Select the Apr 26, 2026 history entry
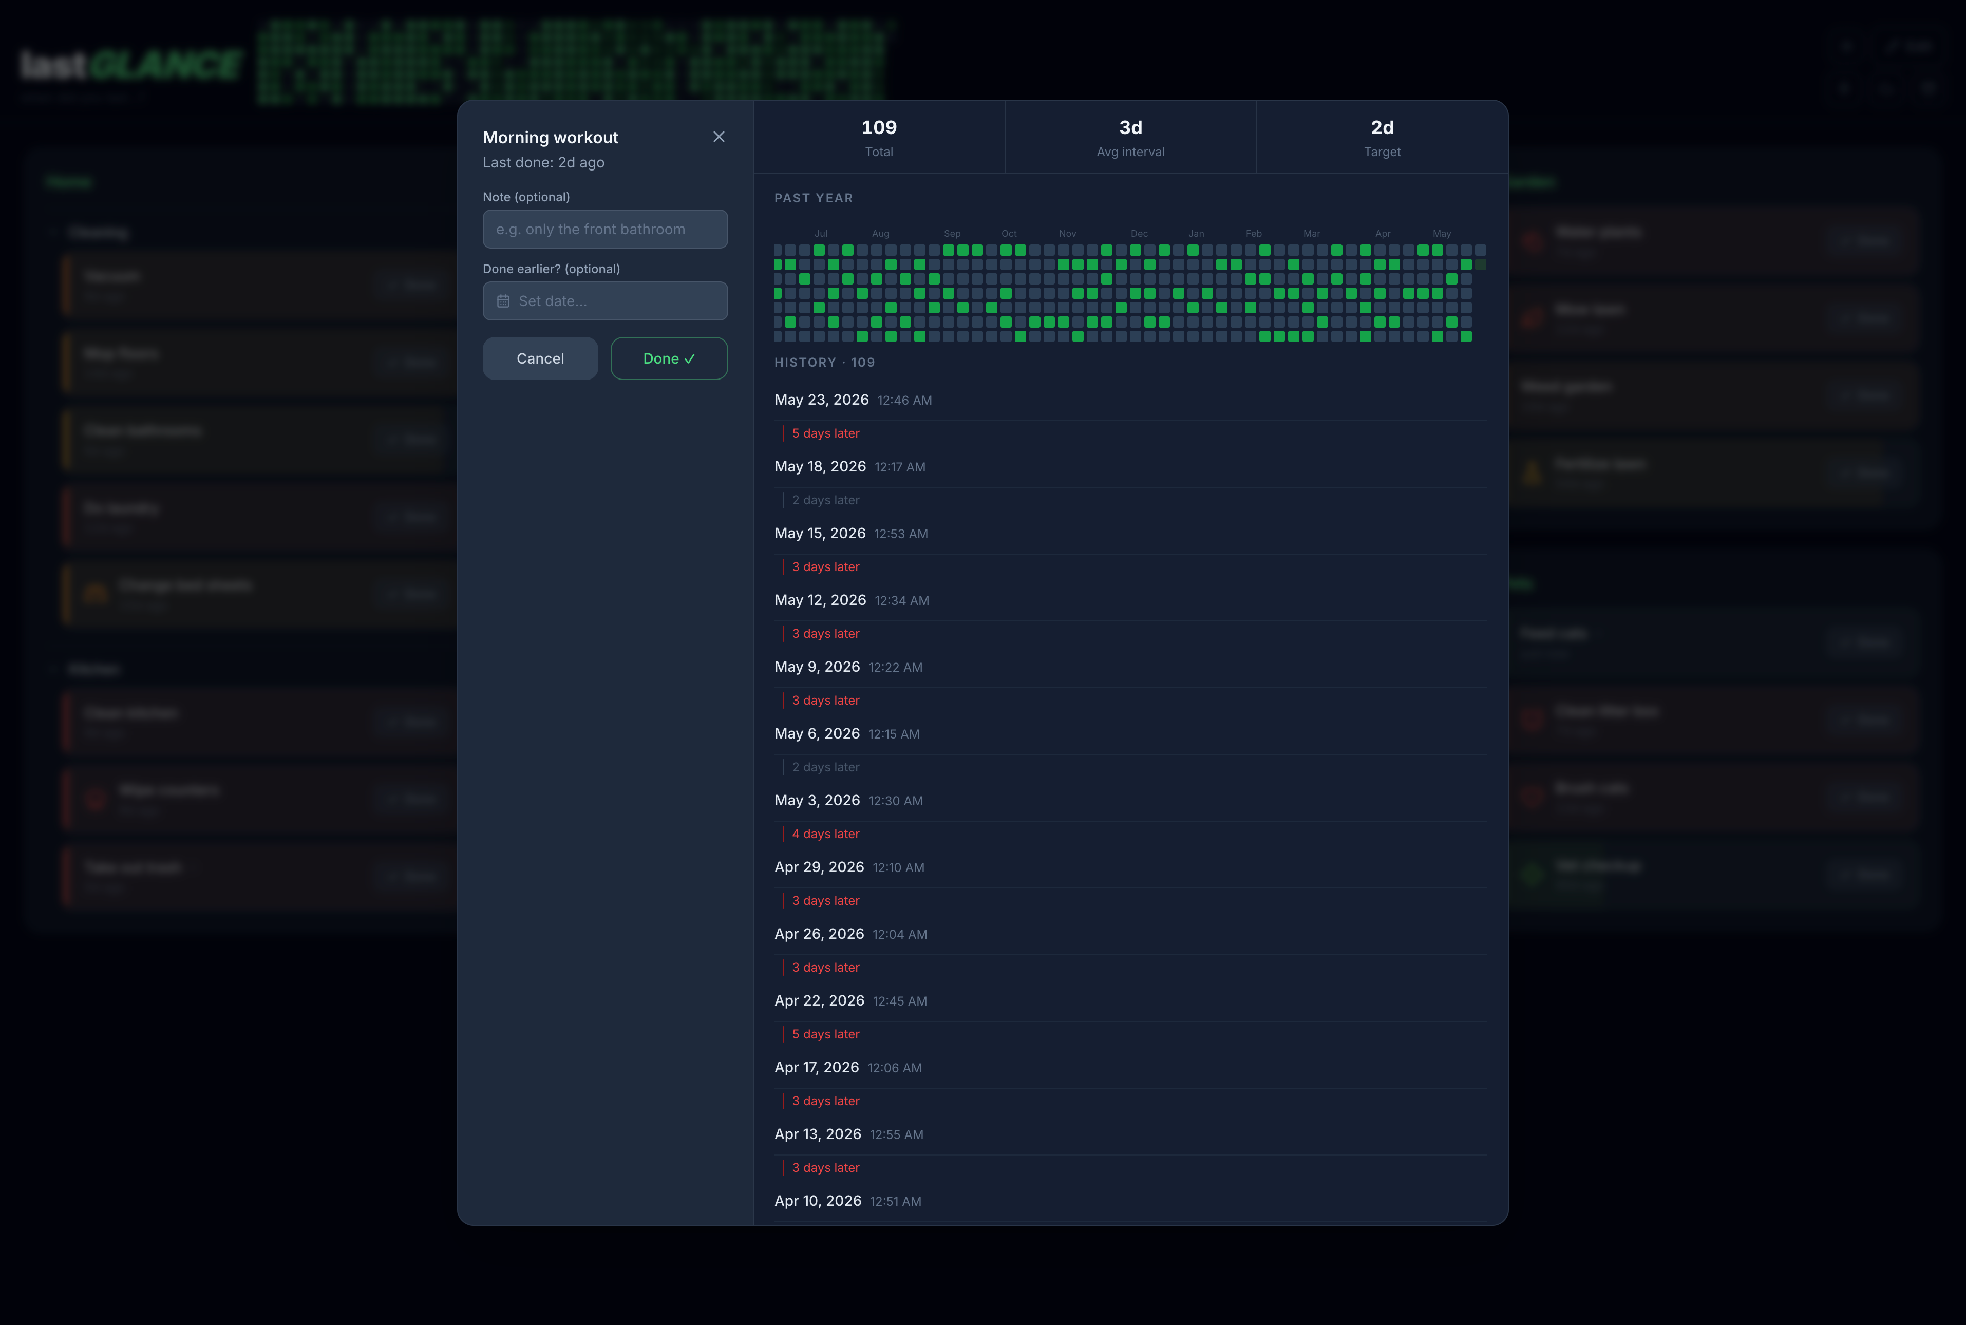This screenshot has height=1325, width=1966. coord(1130,934)
